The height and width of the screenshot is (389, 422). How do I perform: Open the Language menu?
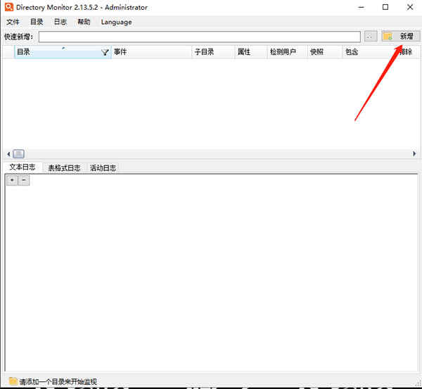(116, 22)
